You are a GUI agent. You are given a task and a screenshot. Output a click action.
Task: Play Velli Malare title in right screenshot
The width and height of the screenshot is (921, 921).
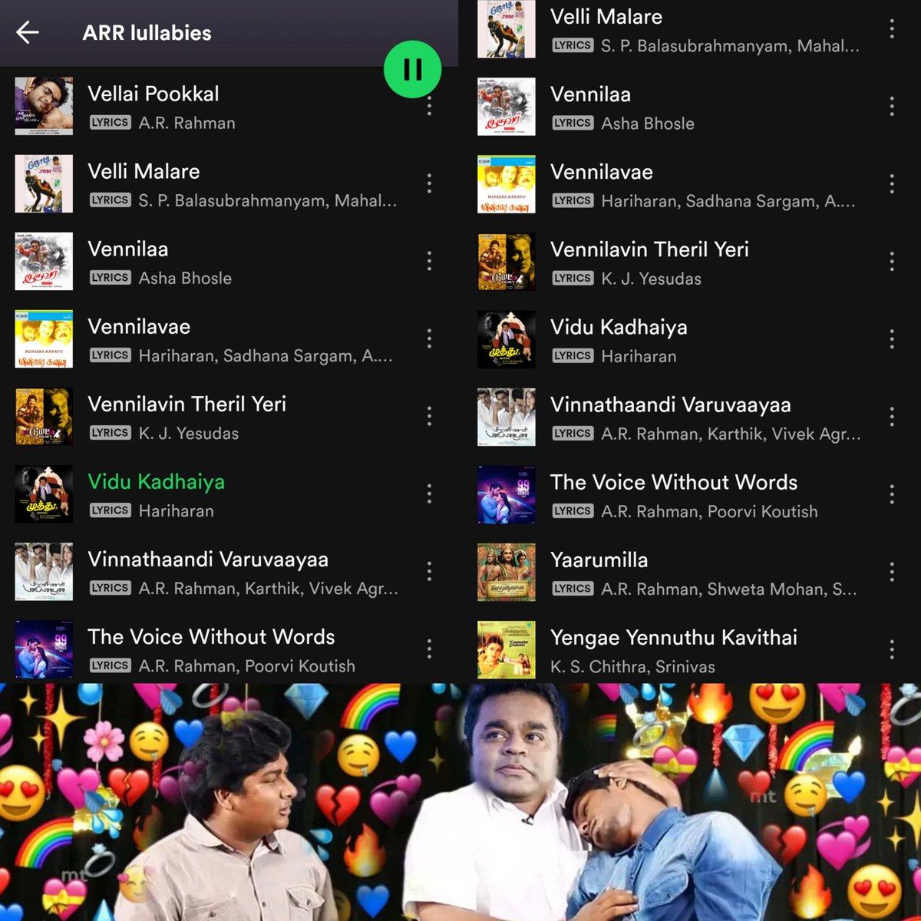point(606,17)
